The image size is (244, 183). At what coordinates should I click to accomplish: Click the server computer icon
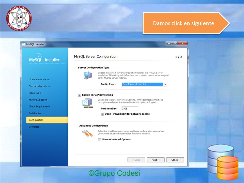[x=88, y=75]
